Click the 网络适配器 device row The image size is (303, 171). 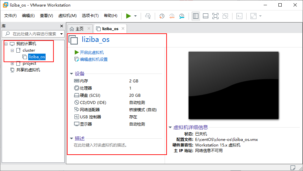click(118, 110)
